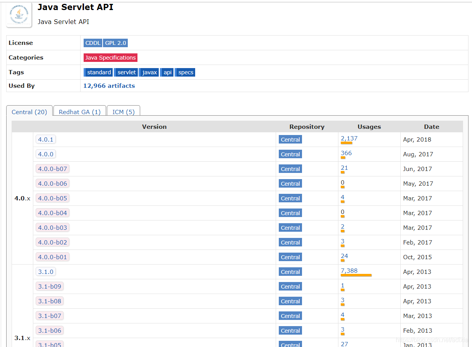Open version 3.1.0

click(x=46, y=272)
